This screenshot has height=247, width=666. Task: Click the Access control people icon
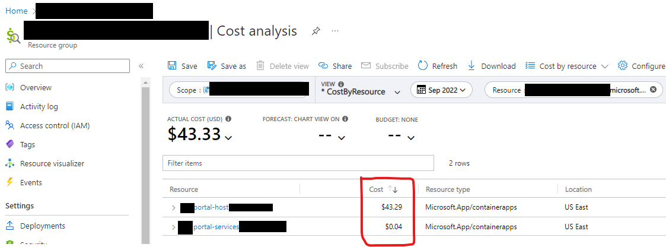tap(9, 125)
